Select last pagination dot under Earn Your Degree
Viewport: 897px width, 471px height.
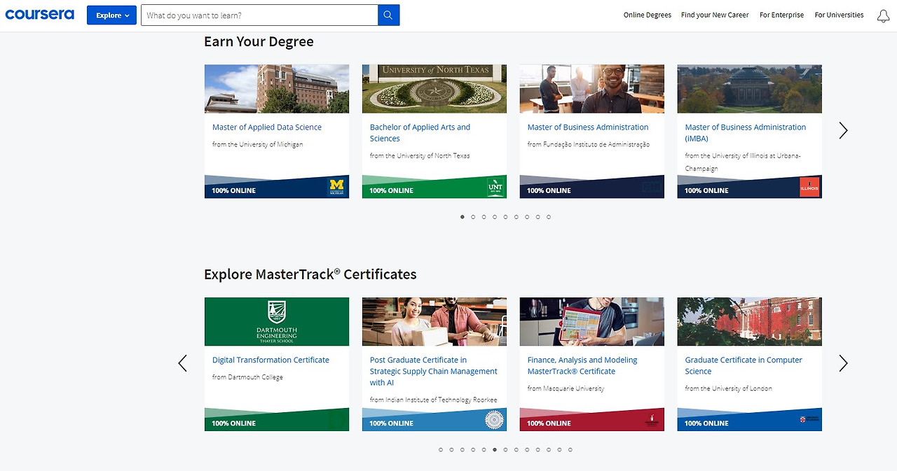point(549,217)
